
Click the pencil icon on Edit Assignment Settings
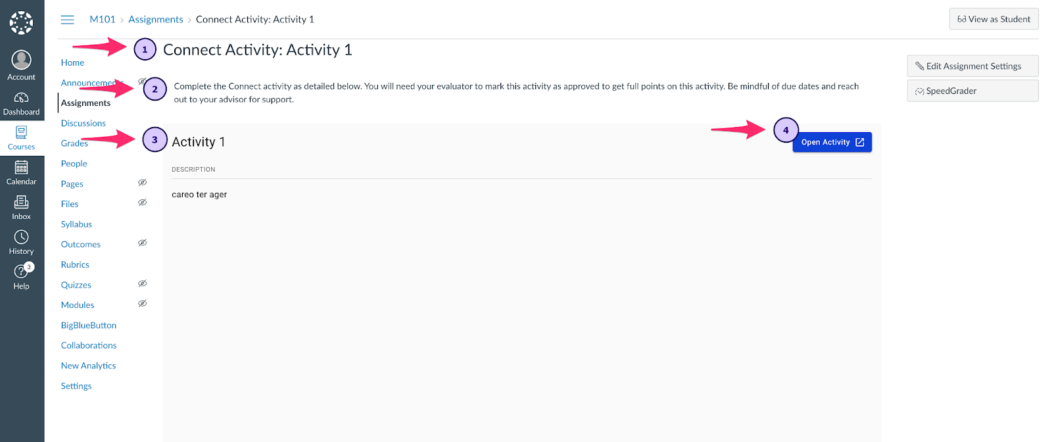point(920,66)
